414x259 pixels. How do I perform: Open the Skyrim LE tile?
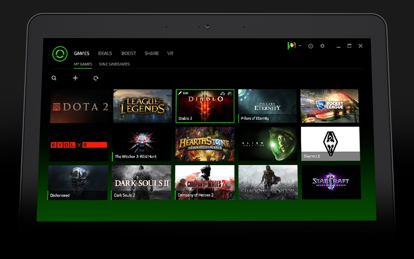331,143
